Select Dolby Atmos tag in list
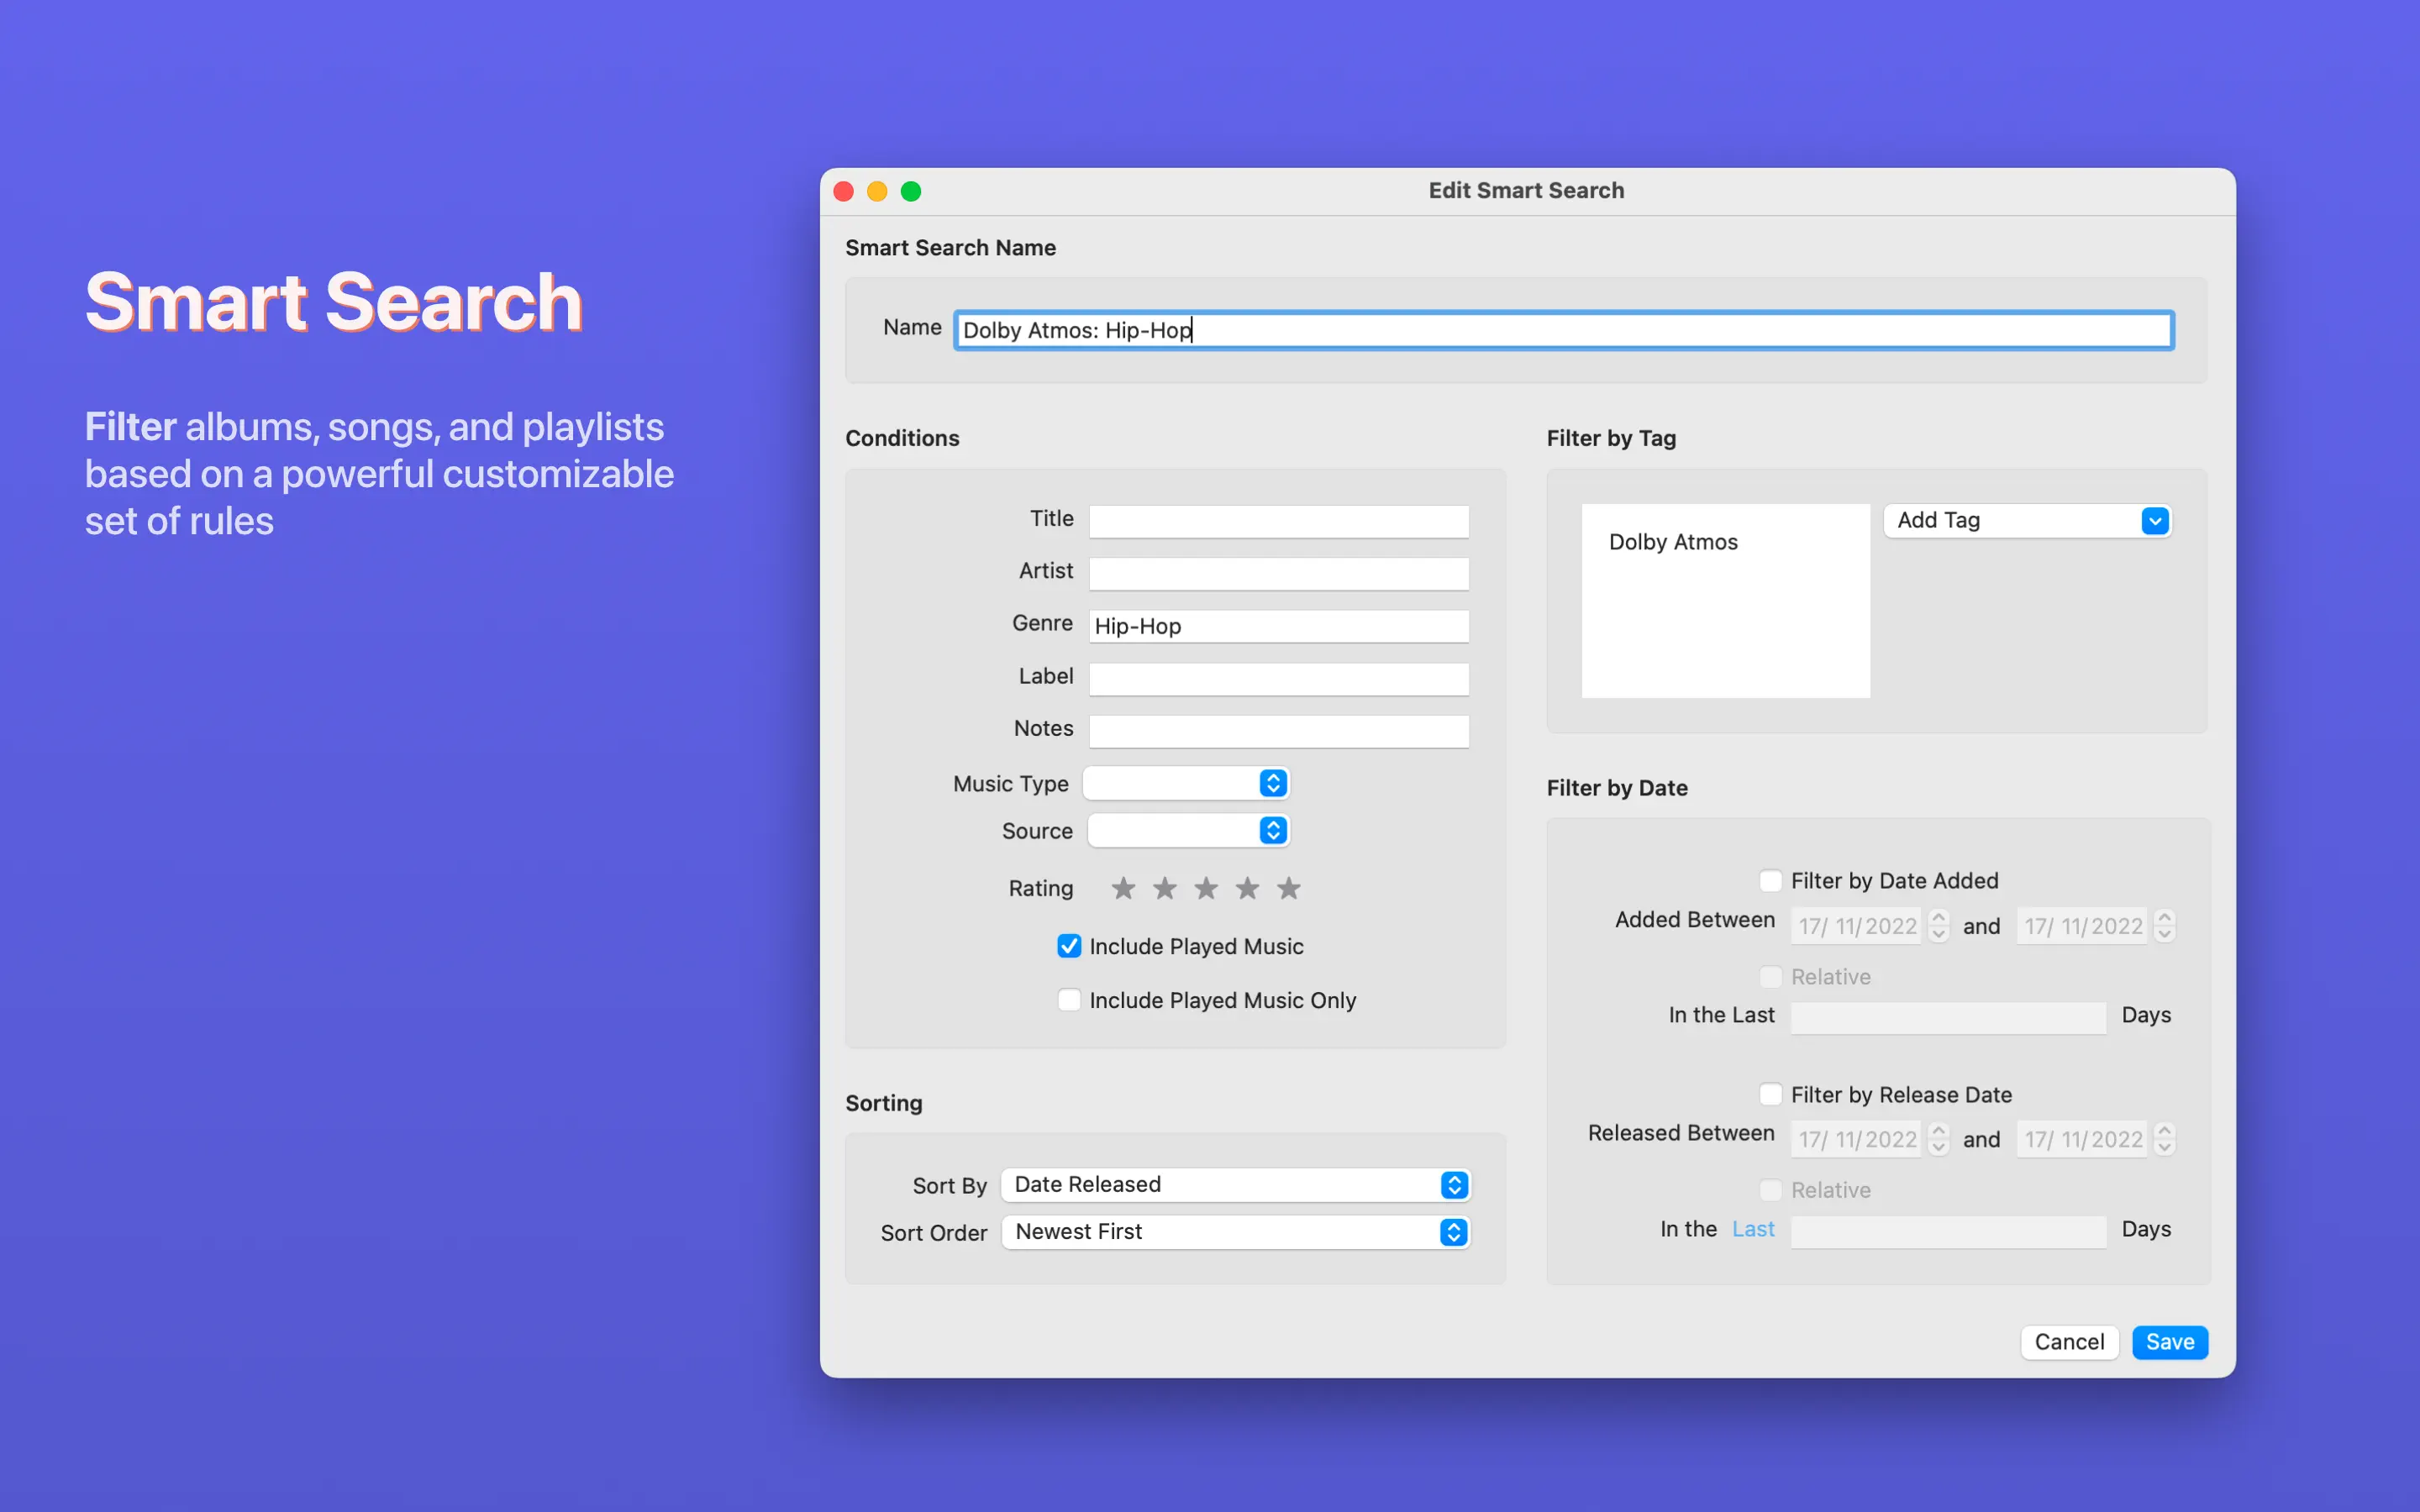Viewport: 2420px width, 1512px height. pyautogui.click(x=1673, y=542)
